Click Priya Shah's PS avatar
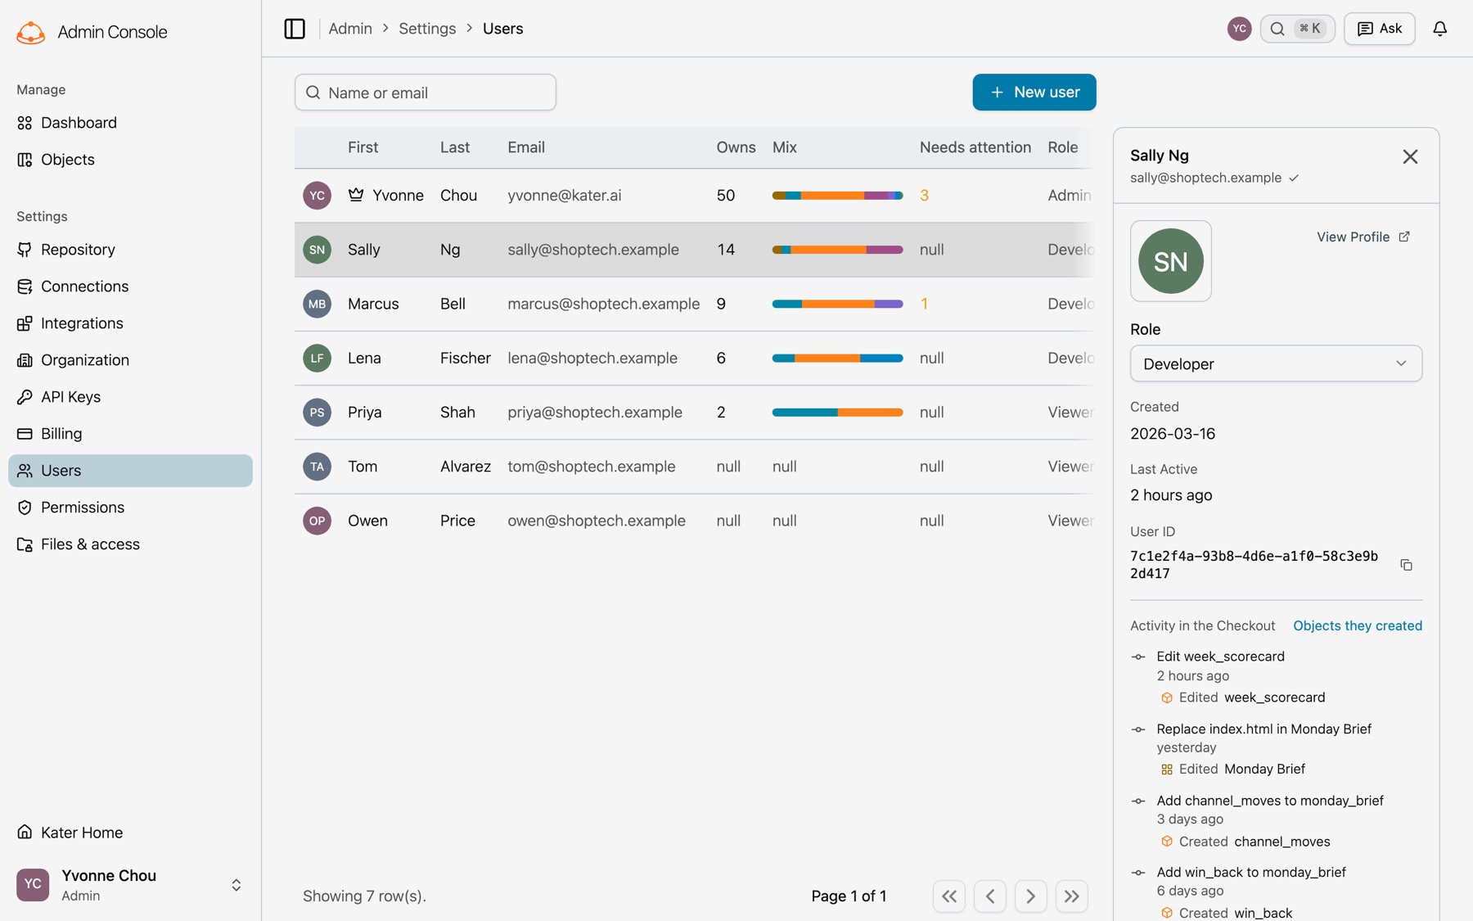Viewport: 1473px width, 921px height. pyautogui.click(x=317, y=412)
